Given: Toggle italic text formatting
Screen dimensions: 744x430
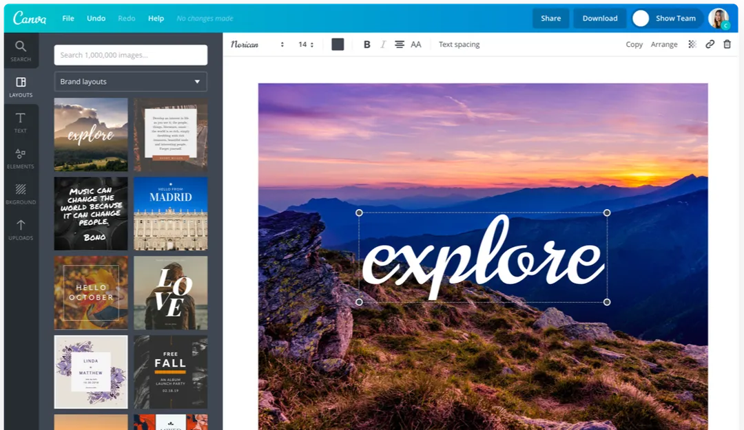Looking at the screenshot, I should click(x=383, y=44).
